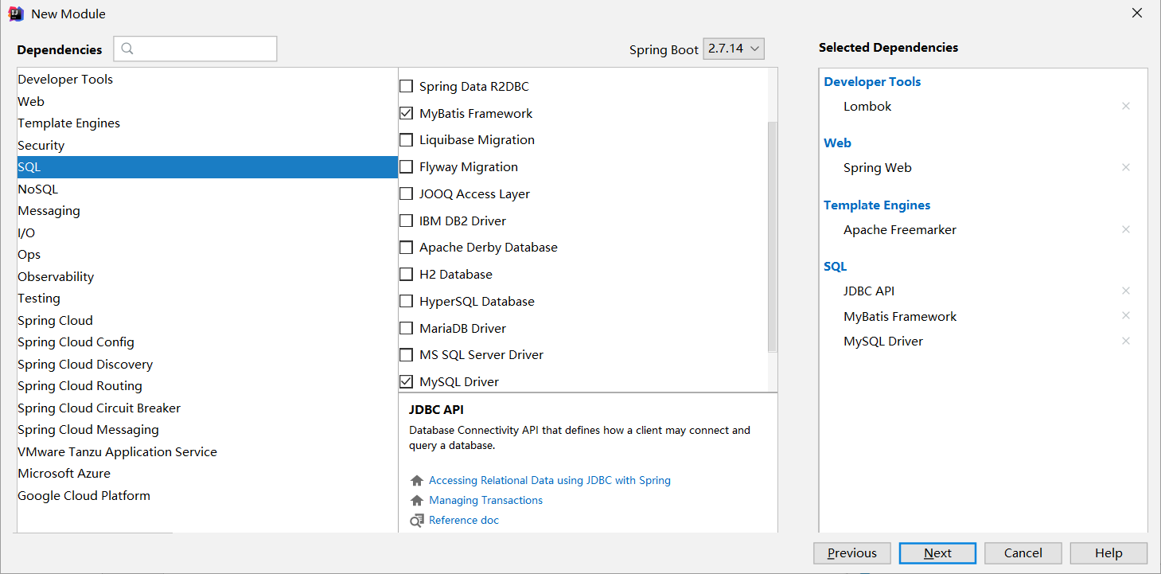Select Observability category

pos(207,276)
